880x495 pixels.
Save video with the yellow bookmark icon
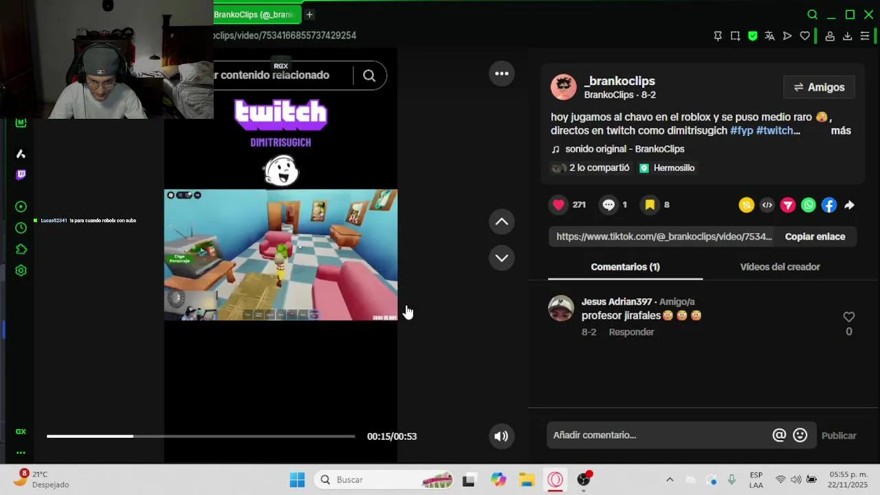(650, 204)
